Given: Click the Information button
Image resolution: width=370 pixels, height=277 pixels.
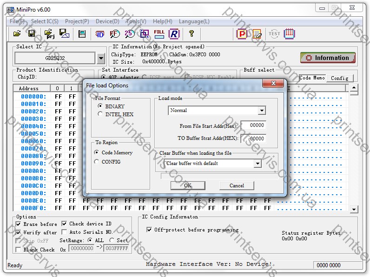Looking at the screenshot, I should (x=328, y=58).
